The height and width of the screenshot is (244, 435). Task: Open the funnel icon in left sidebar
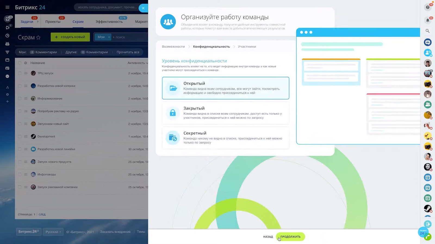[x=7, y=52]
